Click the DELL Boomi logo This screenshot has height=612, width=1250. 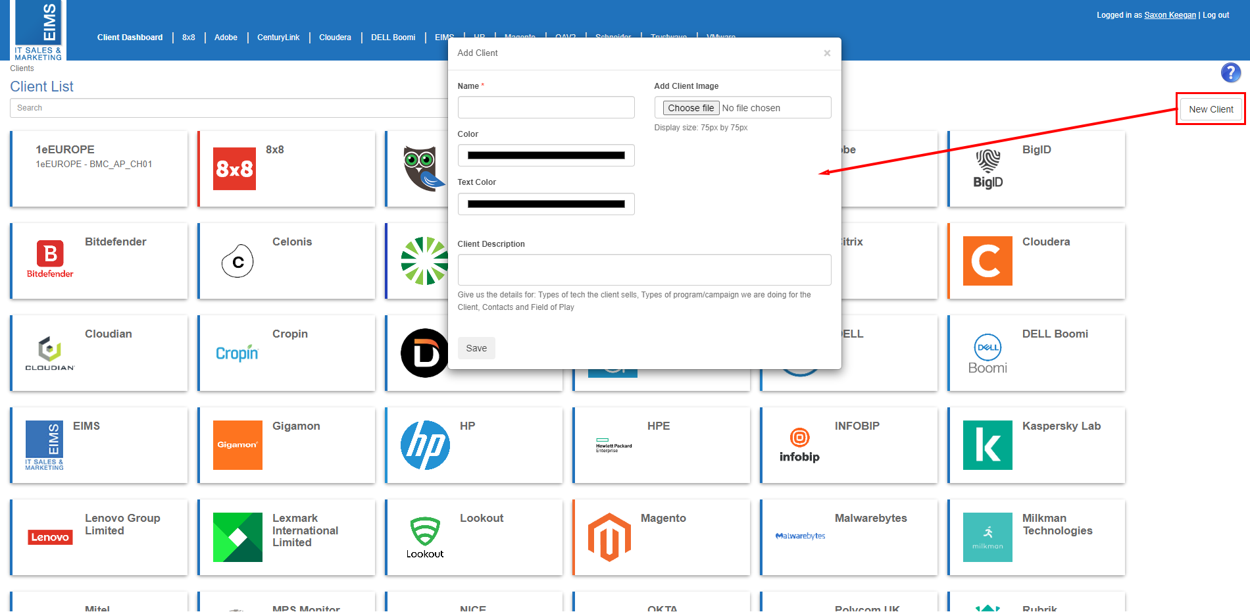click(988, 354)
